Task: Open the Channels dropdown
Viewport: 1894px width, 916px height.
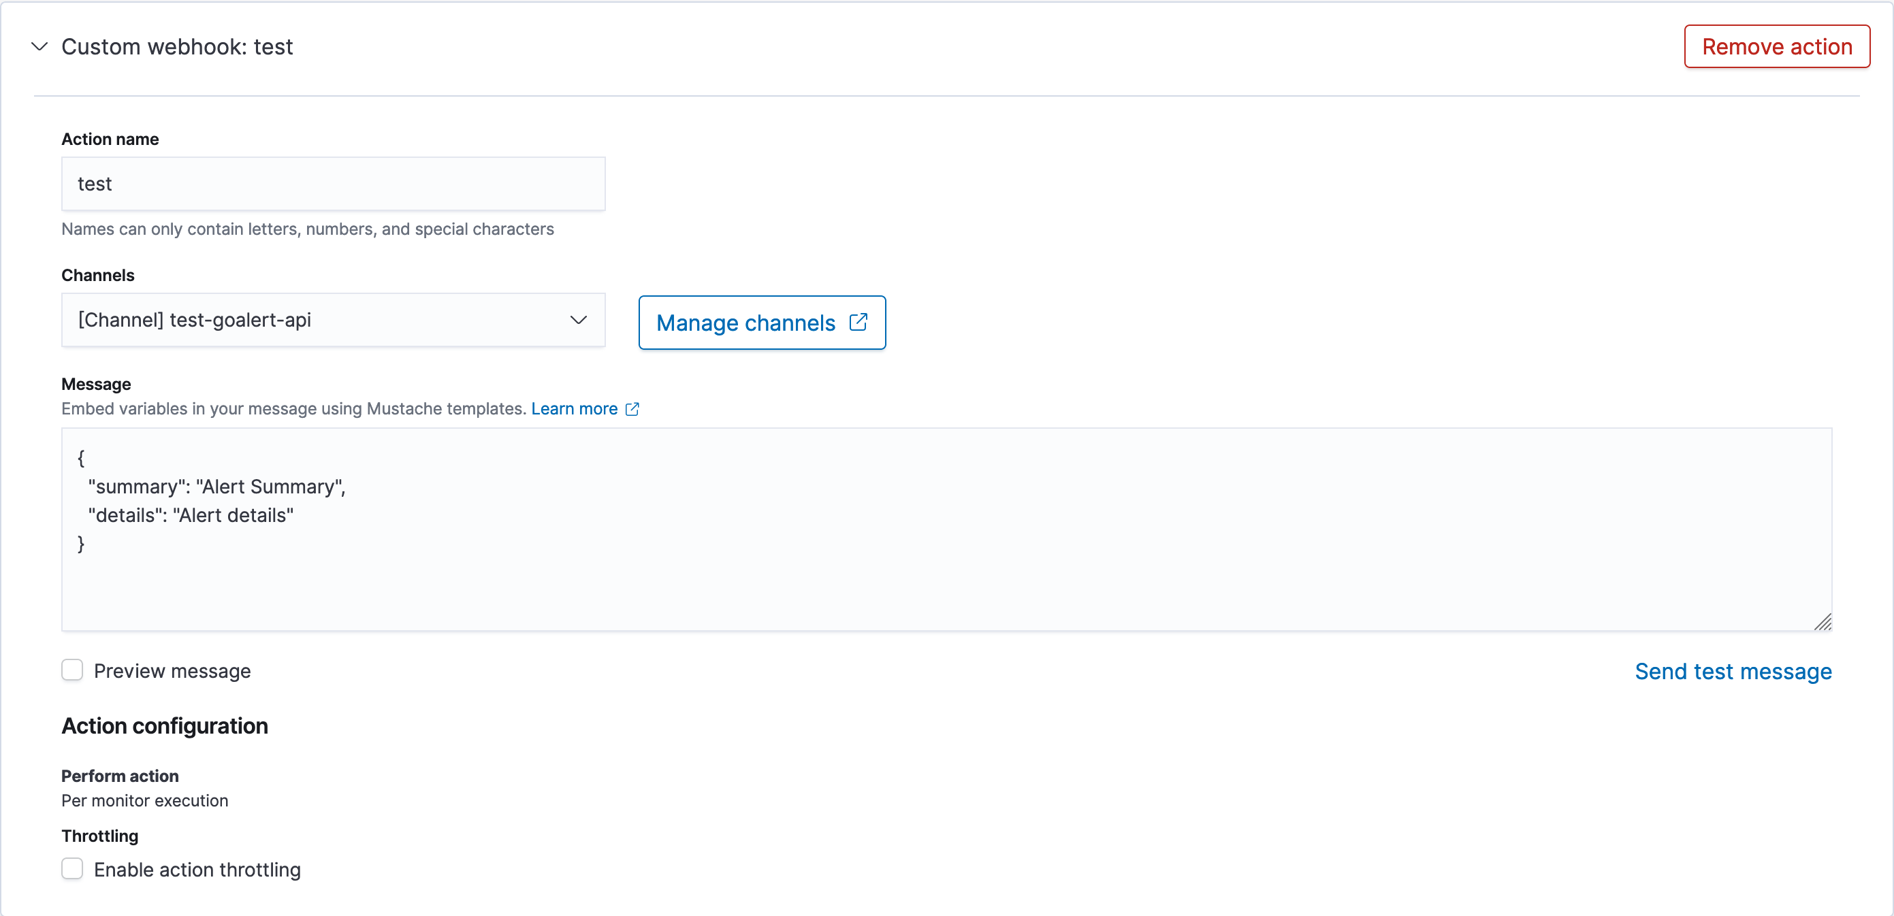Action: click(333, 320)
